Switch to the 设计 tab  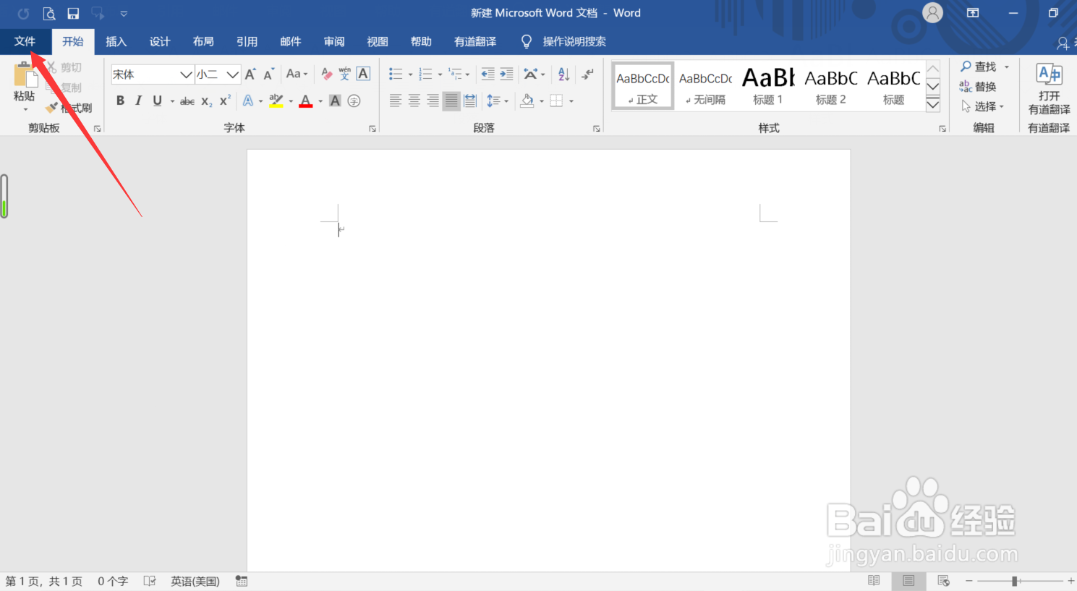click(x=160, y=41)
